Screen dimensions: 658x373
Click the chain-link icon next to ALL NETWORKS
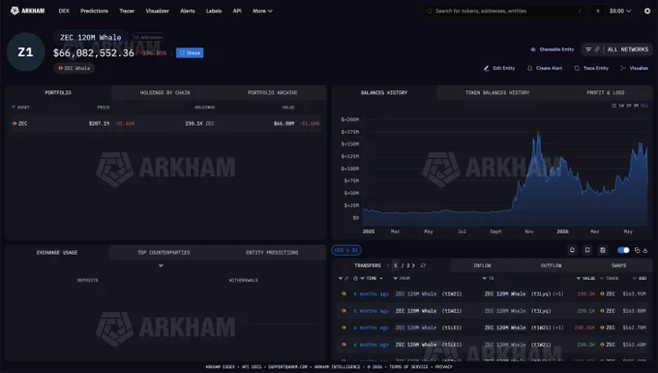coord(597,49)
